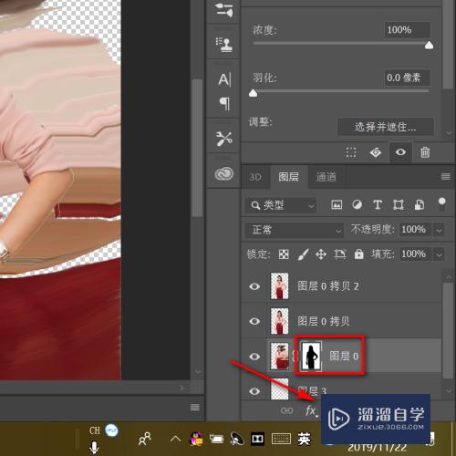Switch to the 图层 tab
The image size is (456, 456).
(288, 177)
